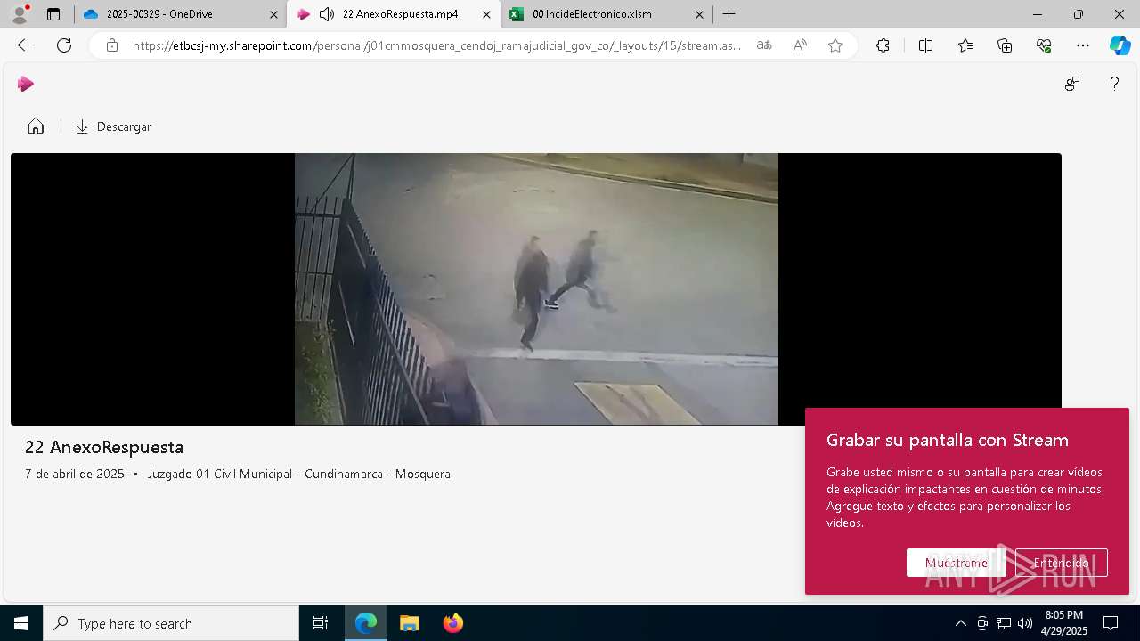Viewport: 1140px width, 641px height.
Task: Click the title 22 AnexoRespuesta
Action: tap(104, 447)
